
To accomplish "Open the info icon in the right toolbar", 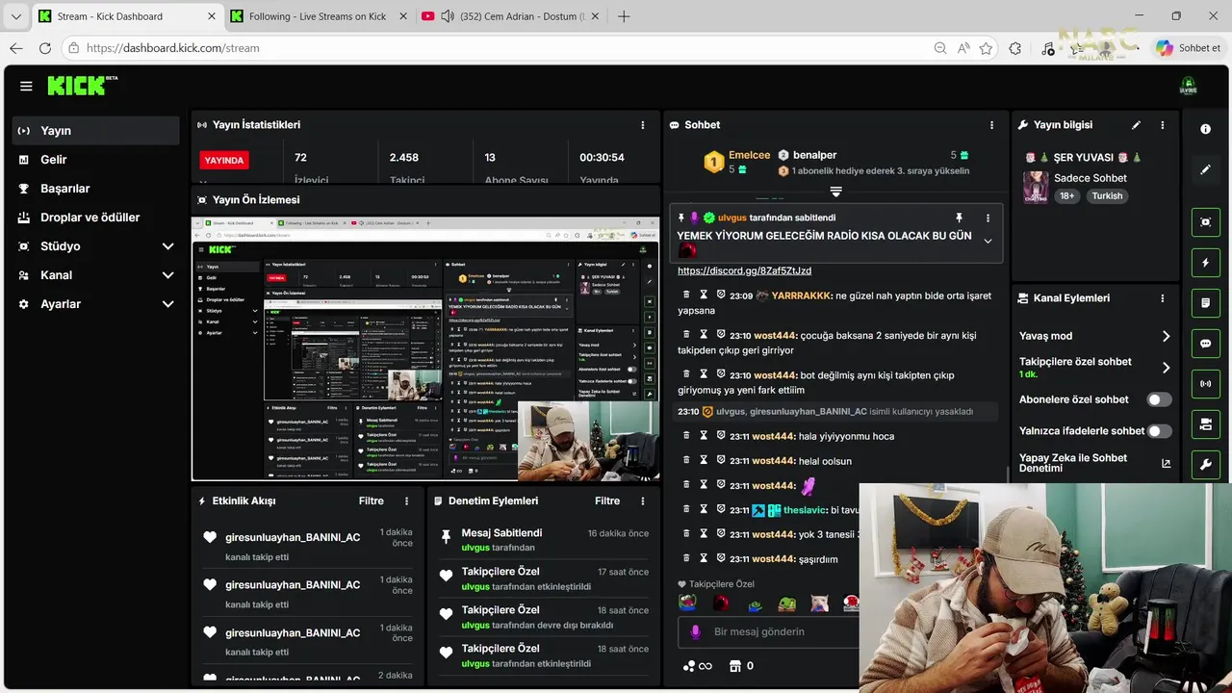I will [1206, 129].
